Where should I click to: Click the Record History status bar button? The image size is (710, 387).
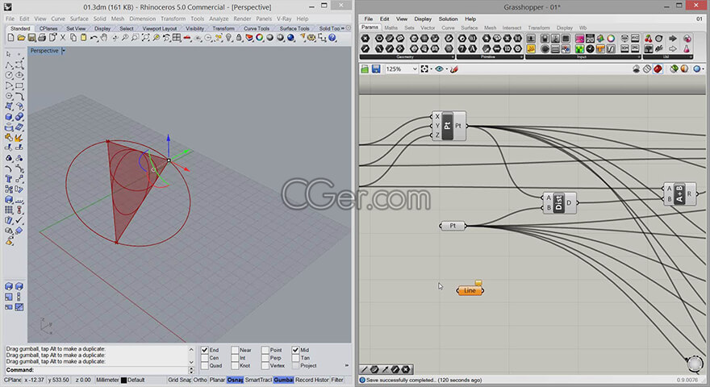tap(312, 380)
